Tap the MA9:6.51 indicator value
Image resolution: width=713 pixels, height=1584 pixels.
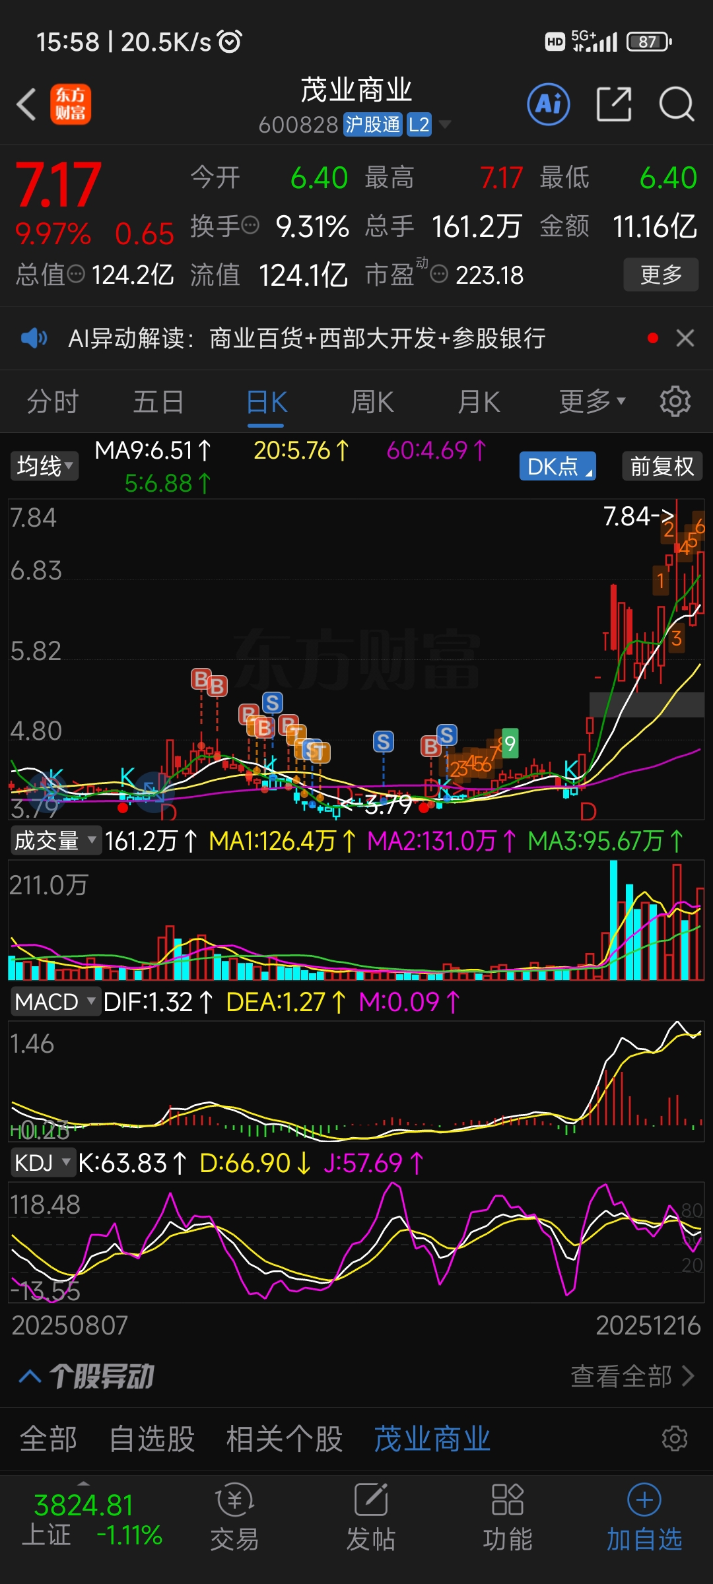tap(153, 451)
